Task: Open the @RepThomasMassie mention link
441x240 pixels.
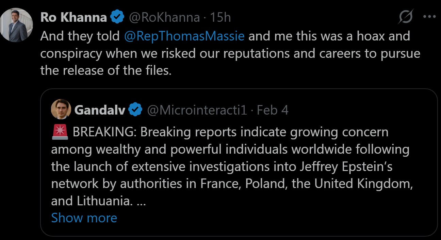Action: (184, 36)
